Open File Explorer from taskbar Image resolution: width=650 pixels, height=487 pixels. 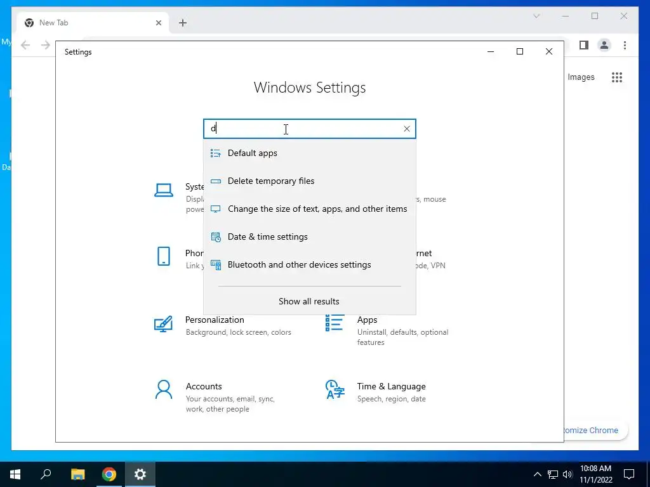[77, 474]
